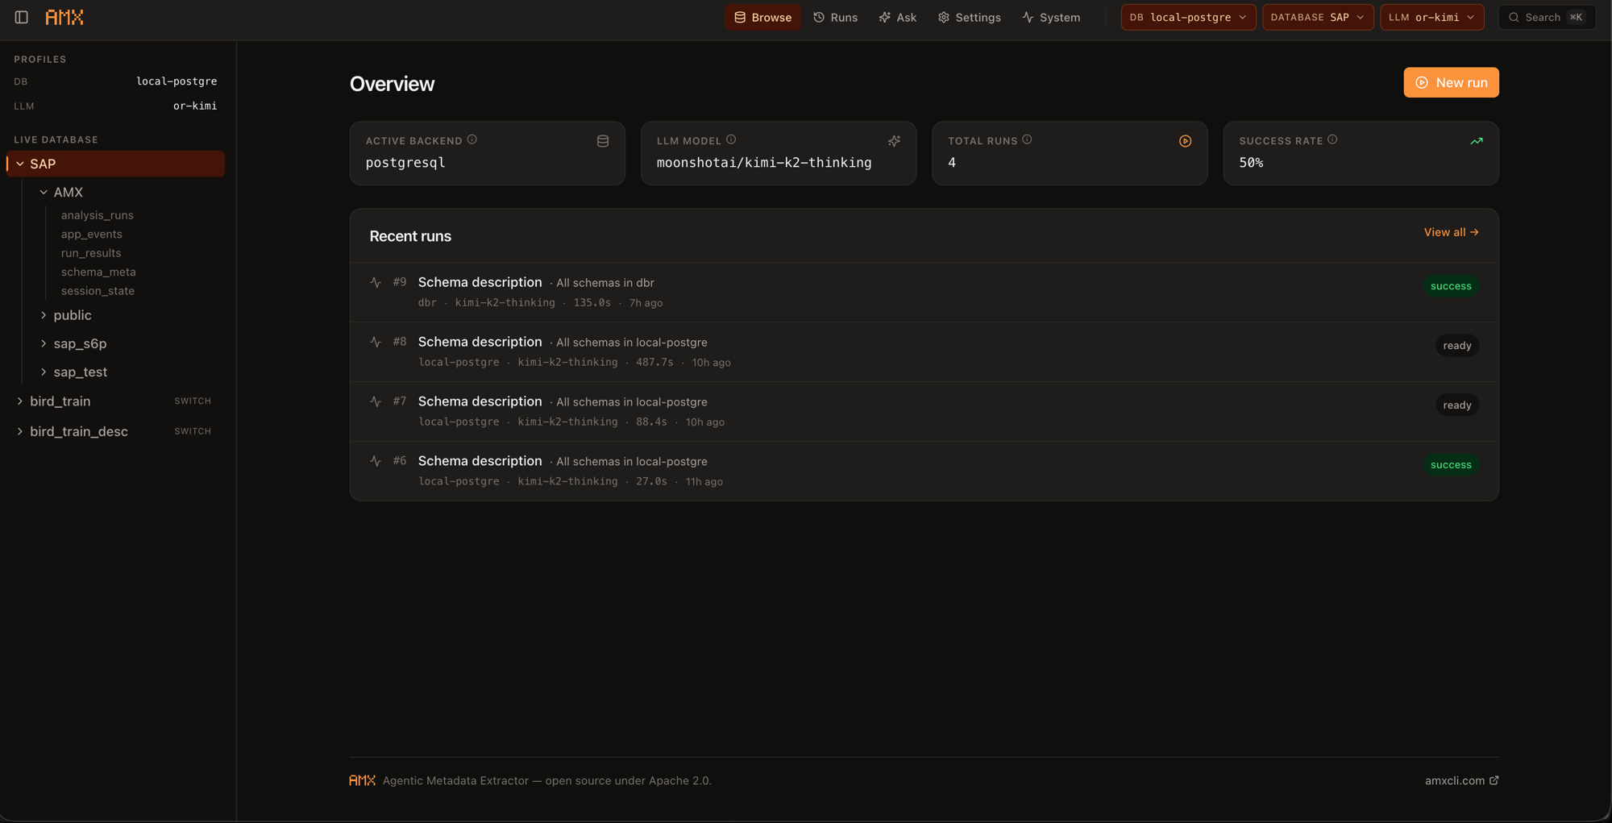1612x823 pixels.
Task: Click DB profile local-postgre in sidebar
Action: [x=177, y=81]
